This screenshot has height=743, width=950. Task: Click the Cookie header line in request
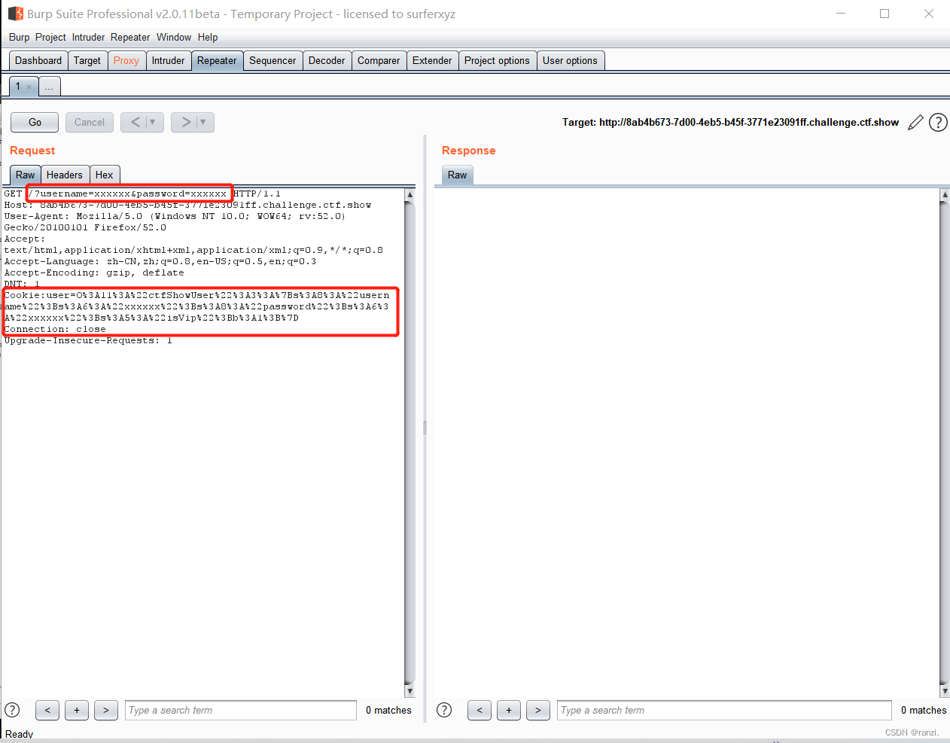coord(197,306)
